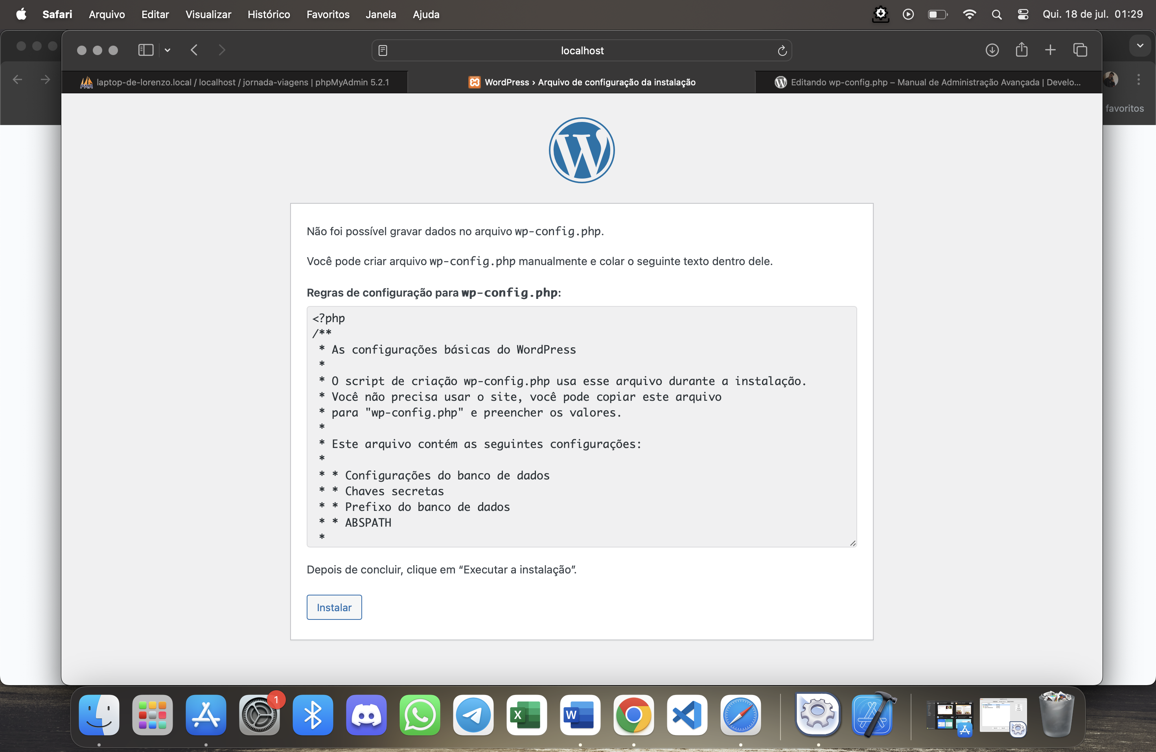This screenshot has width=1156, height=752.
Task: Open App Store from the Dock
Action: click(x=206, y=715)
